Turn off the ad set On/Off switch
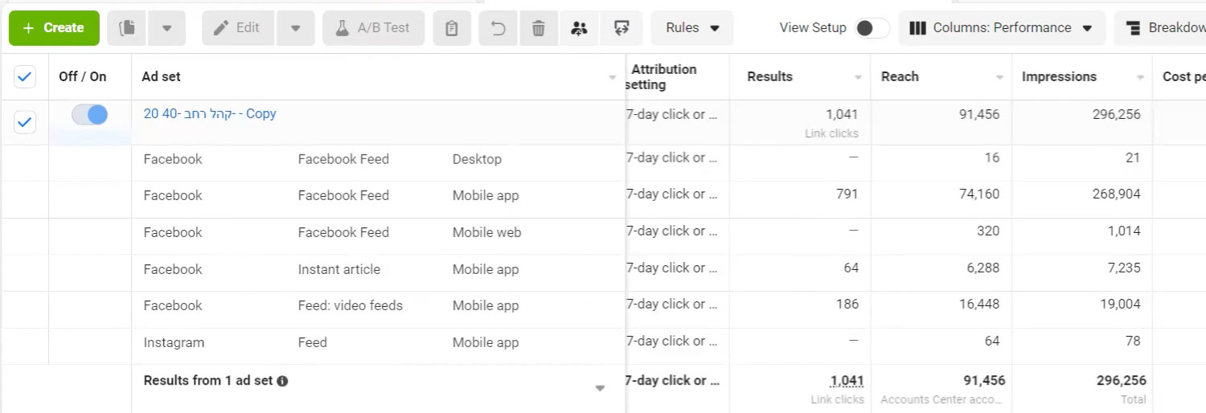Viewport: 1206px width, 413px height. click(x=89, y=115)
